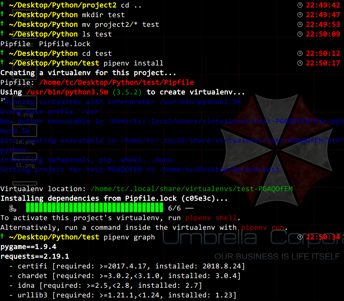Click the '~/Desktop/Python/project2' prompt path
The height and width of the screenshot is (301, 344).
pos(63,5)
